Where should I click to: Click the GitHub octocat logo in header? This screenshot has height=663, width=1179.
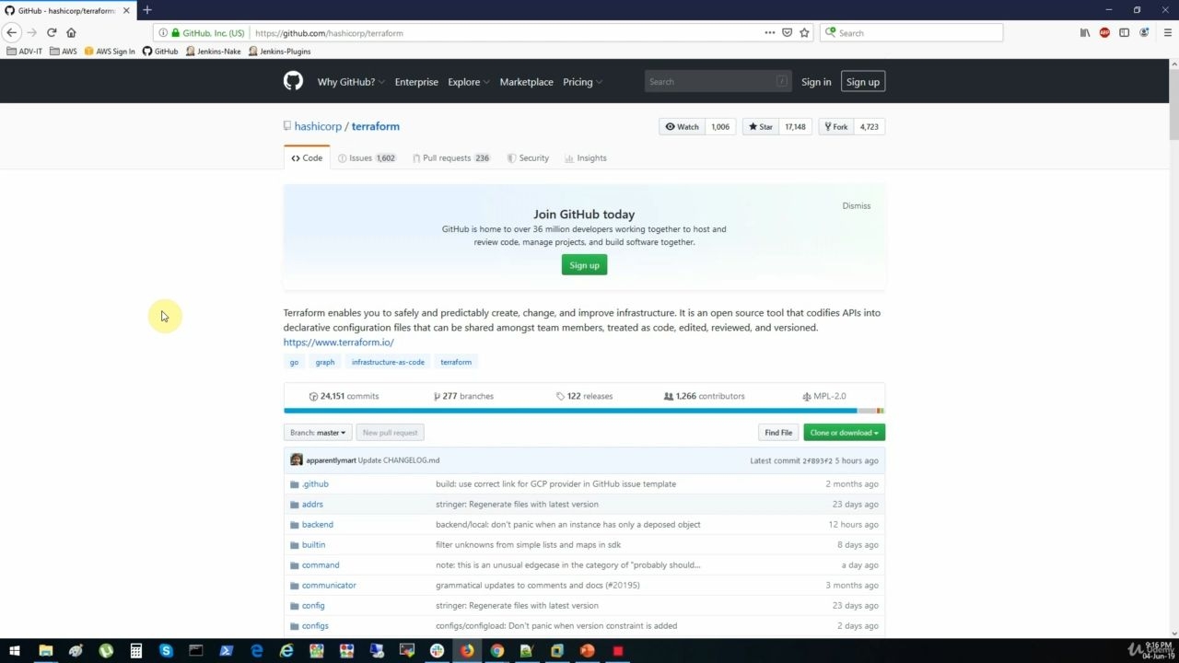pos(293,81)
